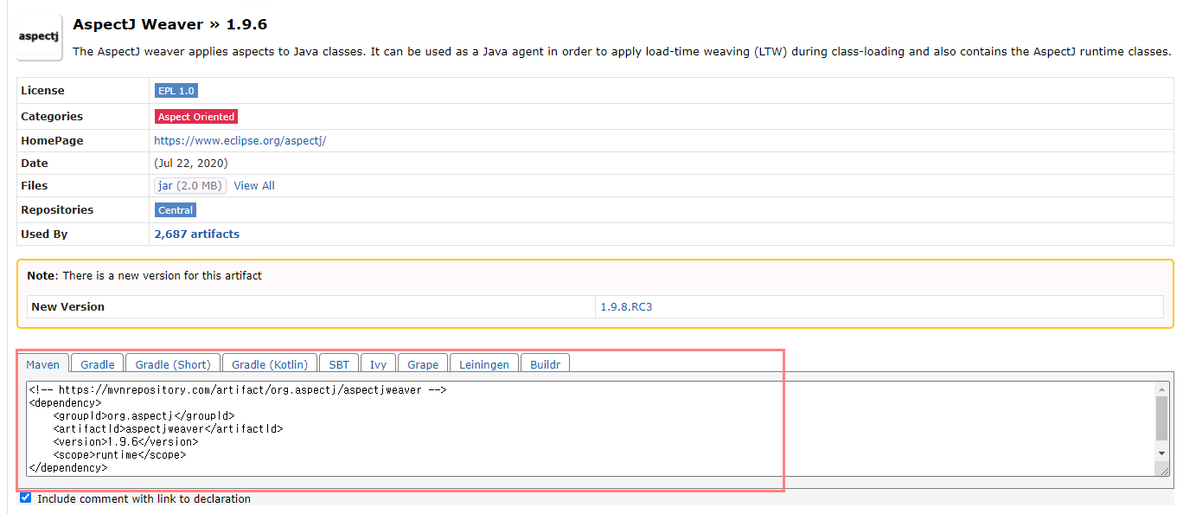Click the snippet vertical scrollbar thumb

[1161, 419]
